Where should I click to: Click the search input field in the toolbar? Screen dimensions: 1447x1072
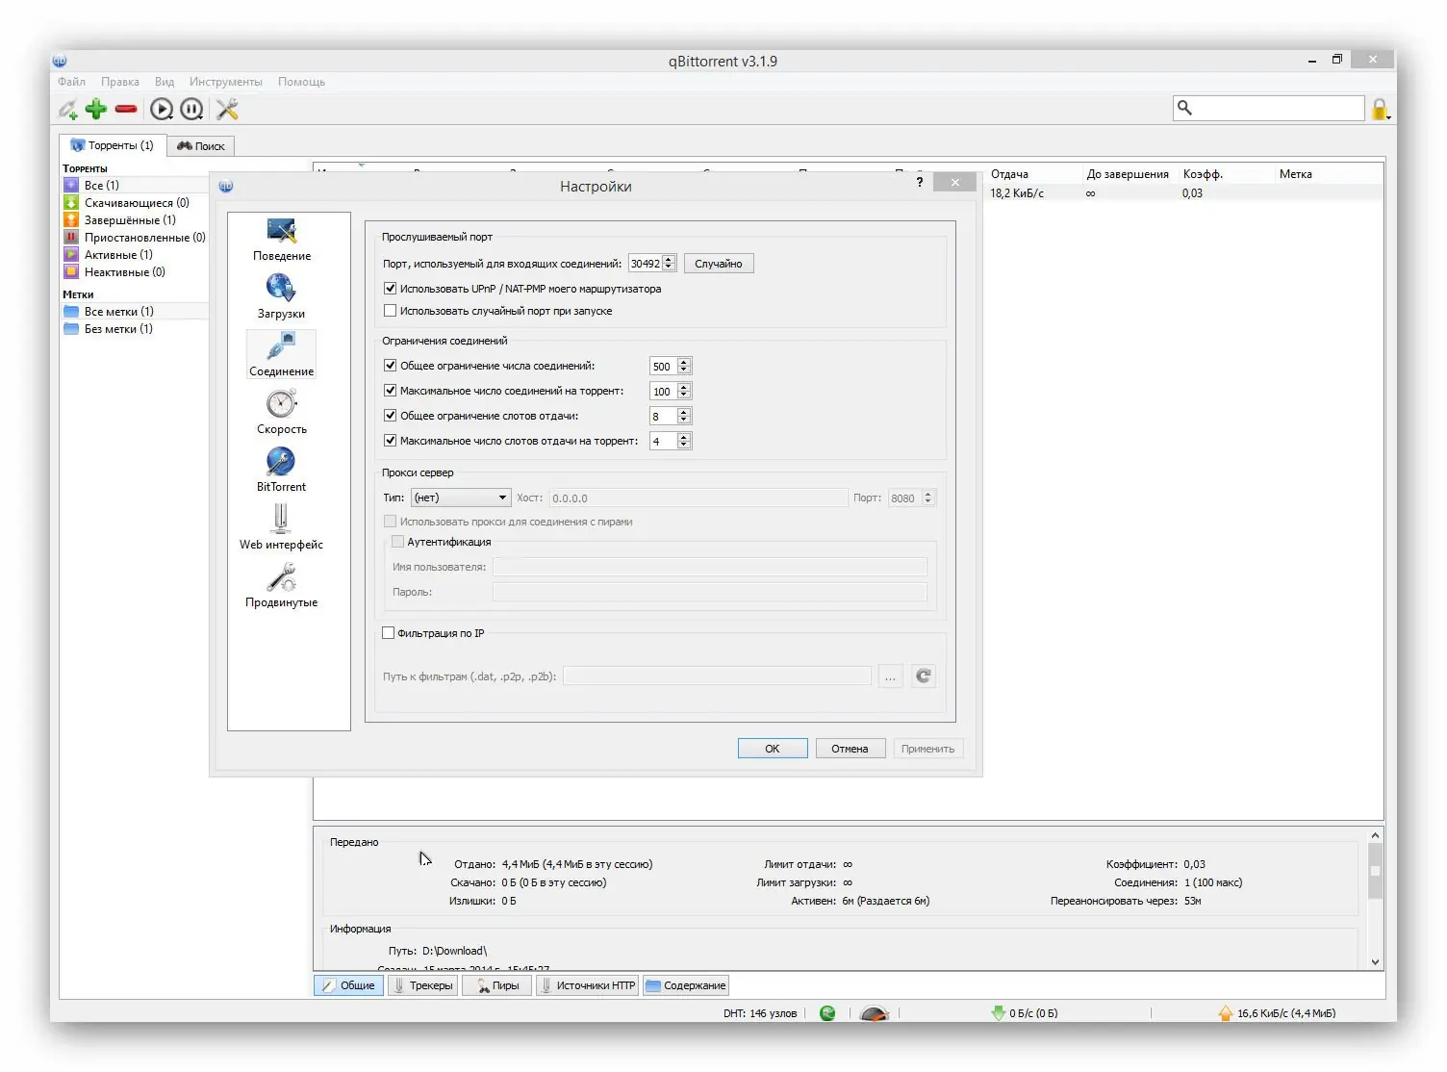coord(1269,108)
